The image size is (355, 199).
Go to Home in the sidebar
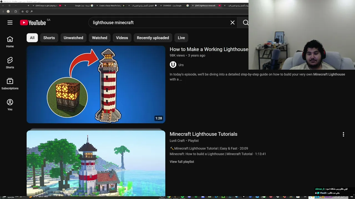(10, 42)
